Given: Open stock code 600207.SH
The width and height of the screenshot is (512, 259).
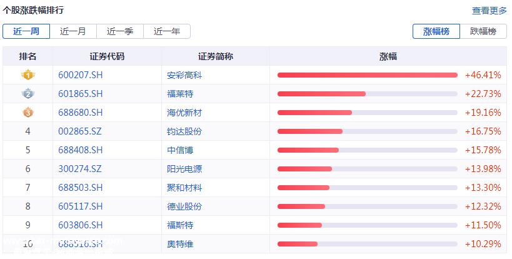Looking at the screenshot, I should tap(80, 75).
